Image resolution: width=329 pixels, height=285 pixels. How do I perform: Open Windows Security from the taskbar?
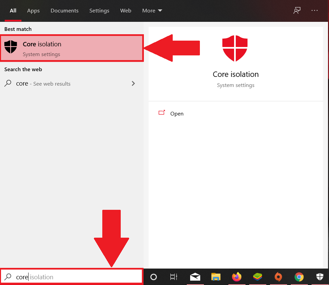[320, 277]
